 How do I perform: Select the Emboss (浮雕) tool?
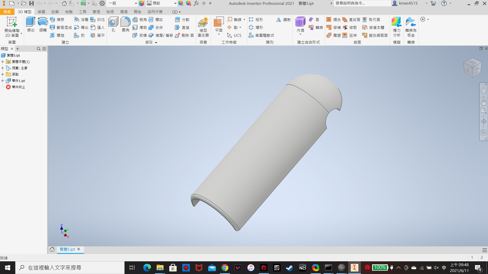click(x=81, y=20)
